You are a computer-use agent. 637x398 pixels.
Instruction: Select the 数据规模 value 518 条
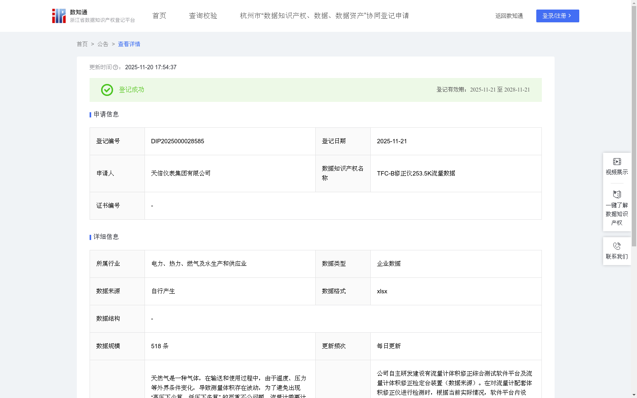click(160, 346)
